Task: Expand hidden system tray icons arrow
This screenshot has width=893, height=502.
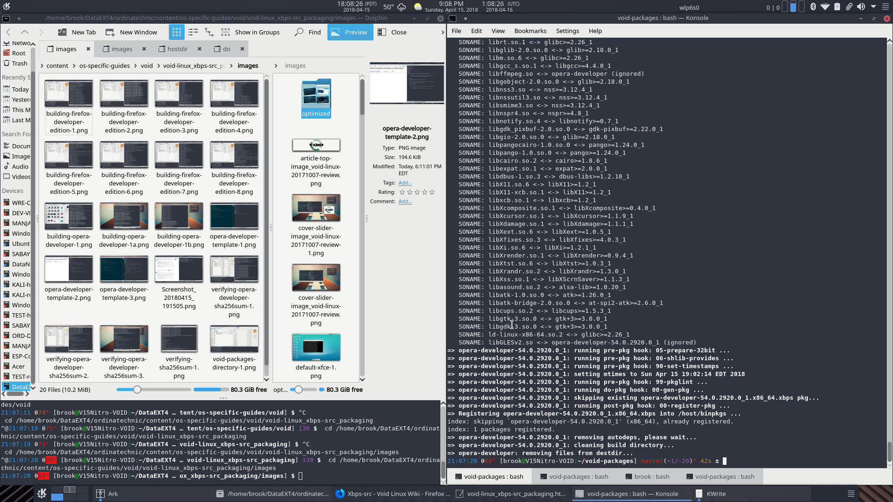Action: [x=873, y=7]
